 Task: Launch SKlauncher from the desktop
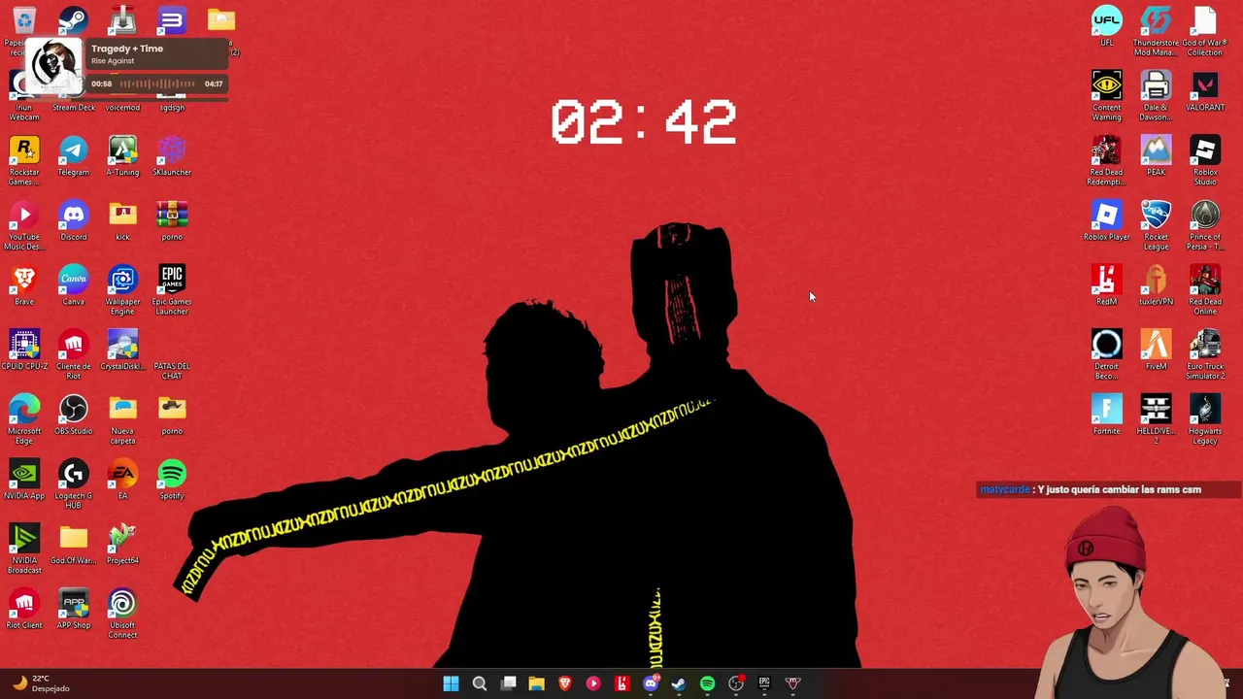pos(172,156)
